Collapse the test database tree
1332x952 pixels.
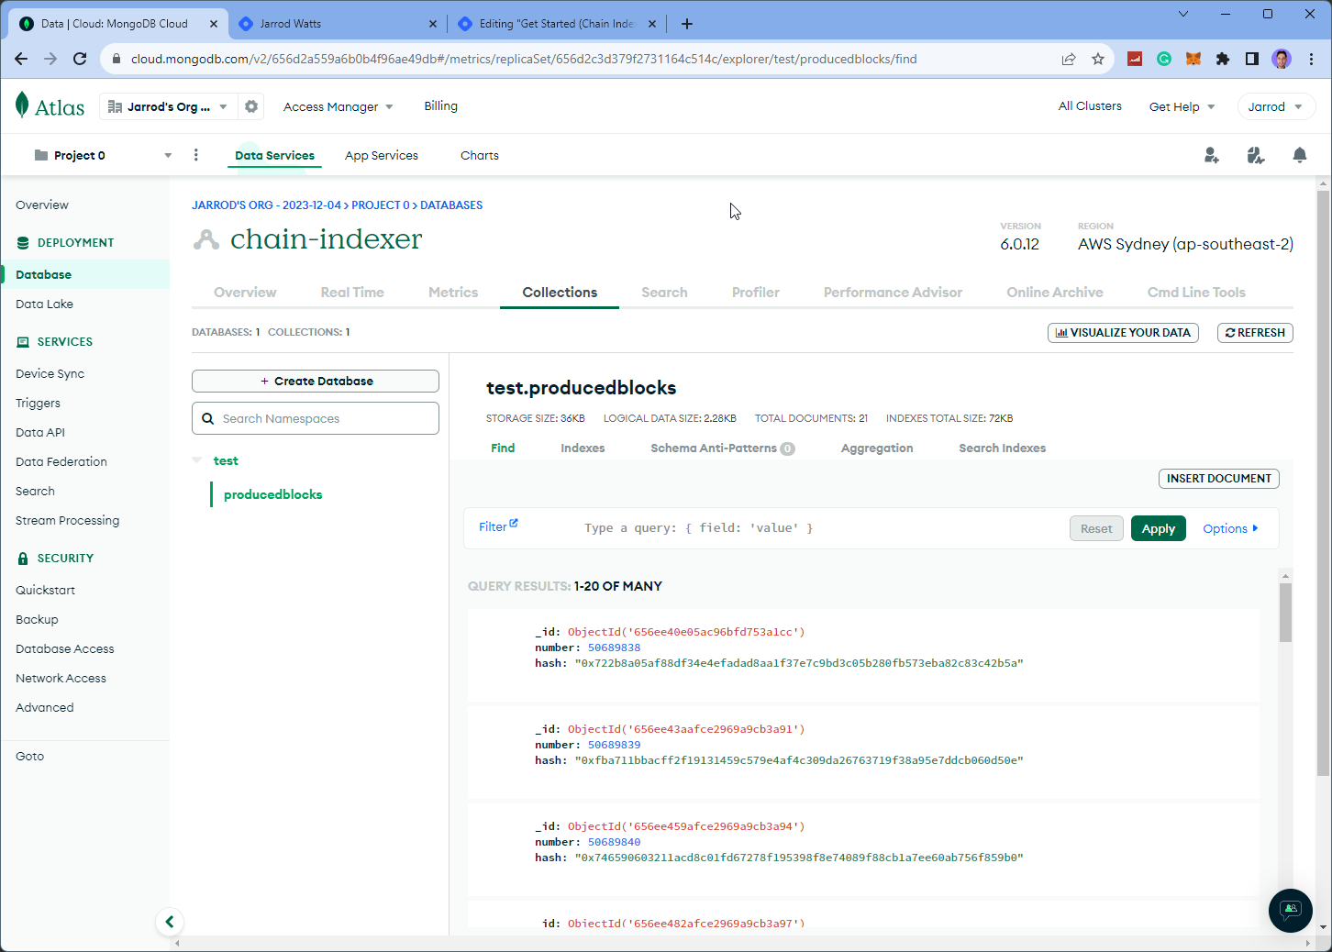(197, 459)
